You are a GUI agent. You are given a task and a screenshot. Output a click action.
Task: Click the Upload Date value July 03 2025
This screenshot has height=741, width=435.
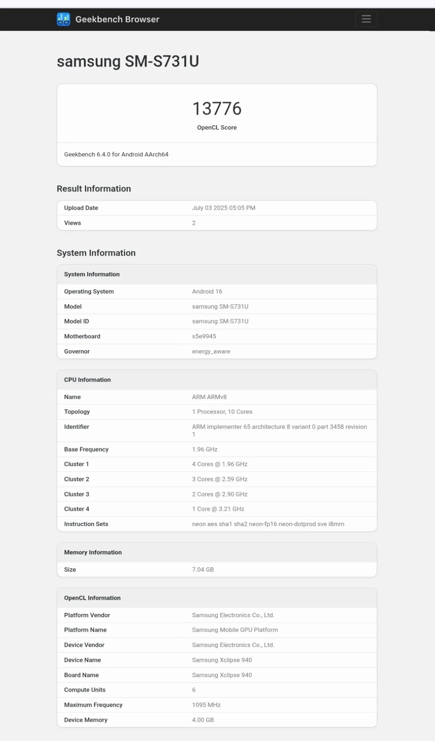[x=224, y=208]
